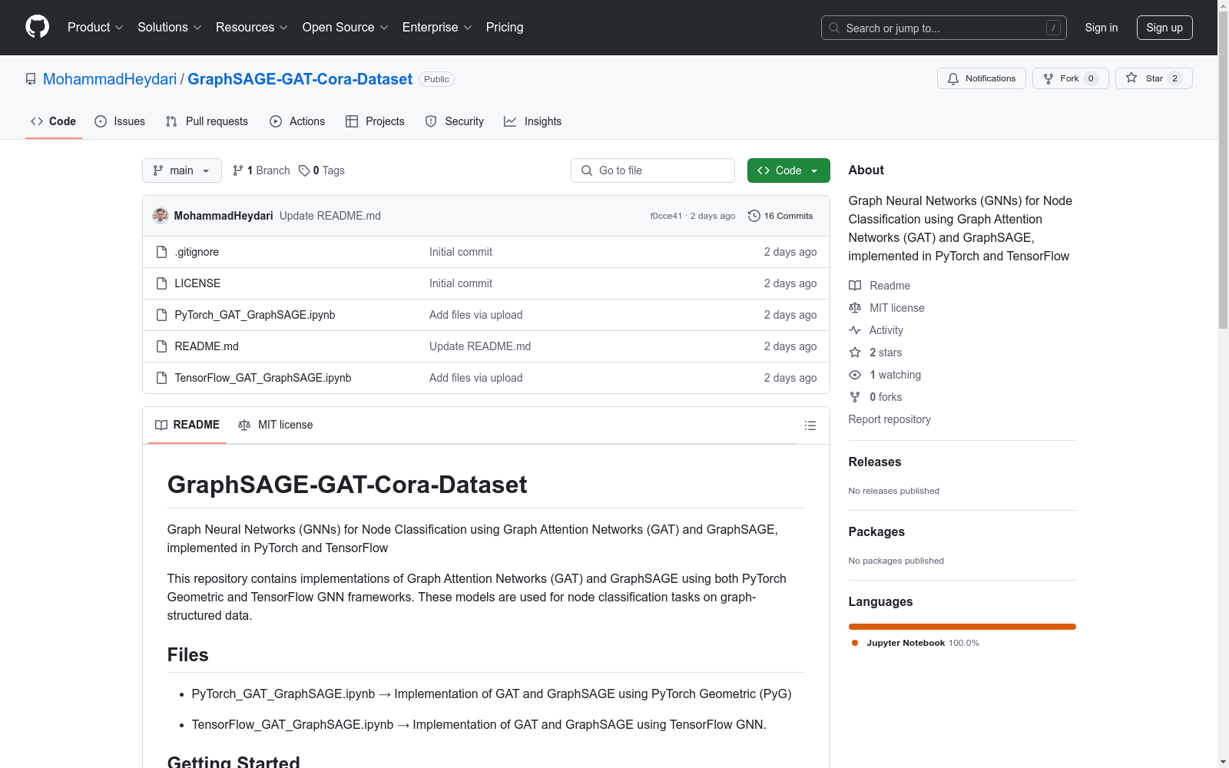Open the green Code dropdown button
Image resolution: width=1229 pixels, height=768 pixels.
(788, 170)
